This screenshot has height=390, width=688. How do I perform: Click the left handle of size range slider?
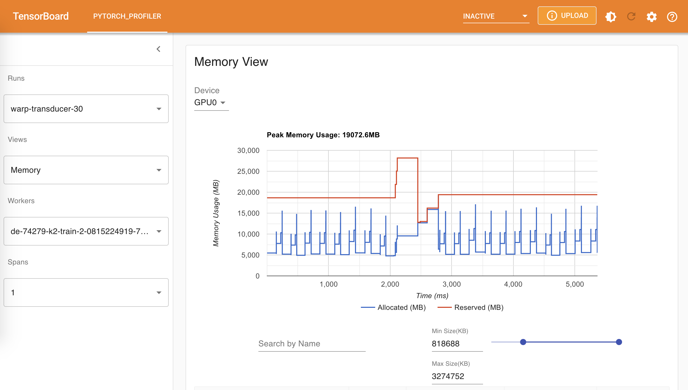[x=523, y=342]
